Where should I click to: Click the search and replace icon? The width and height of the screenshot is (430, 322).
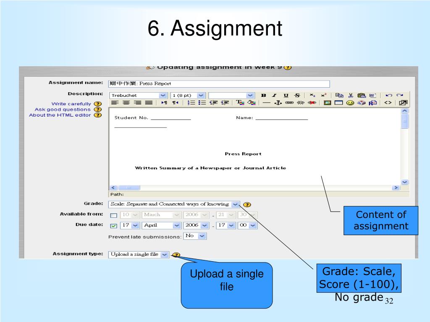(373, 103)
